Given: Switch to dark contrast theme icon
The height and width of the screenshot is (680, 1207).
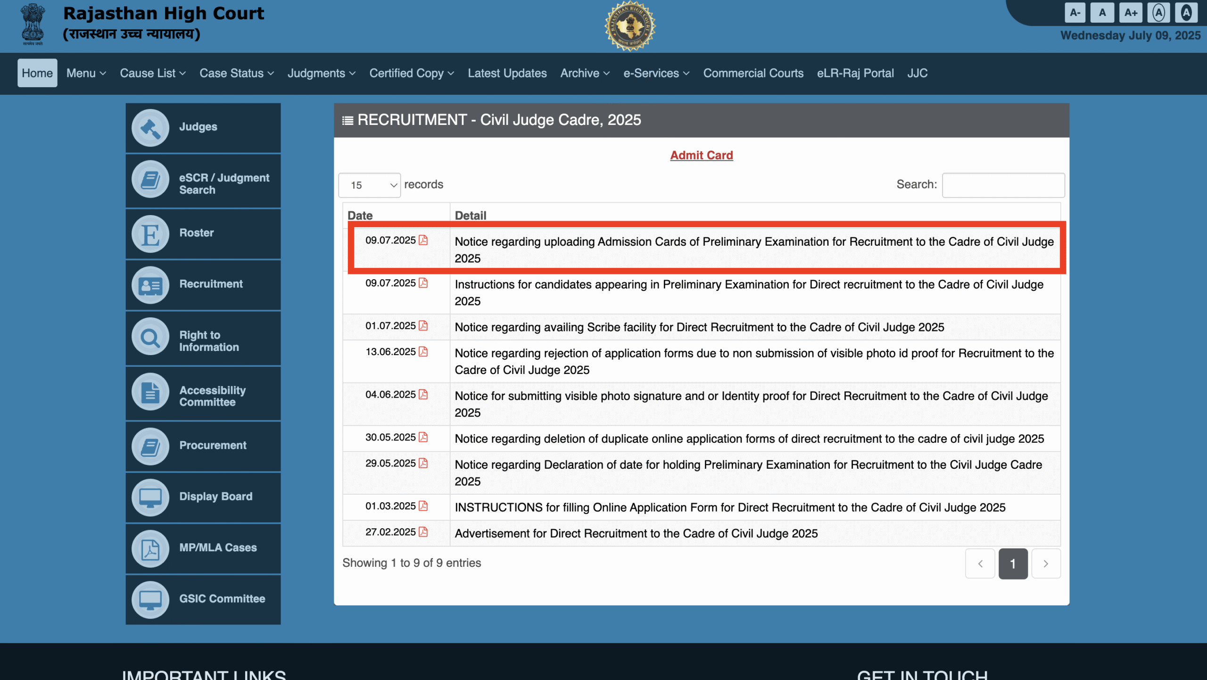Looking at the screenshot, I should 1186,13.
